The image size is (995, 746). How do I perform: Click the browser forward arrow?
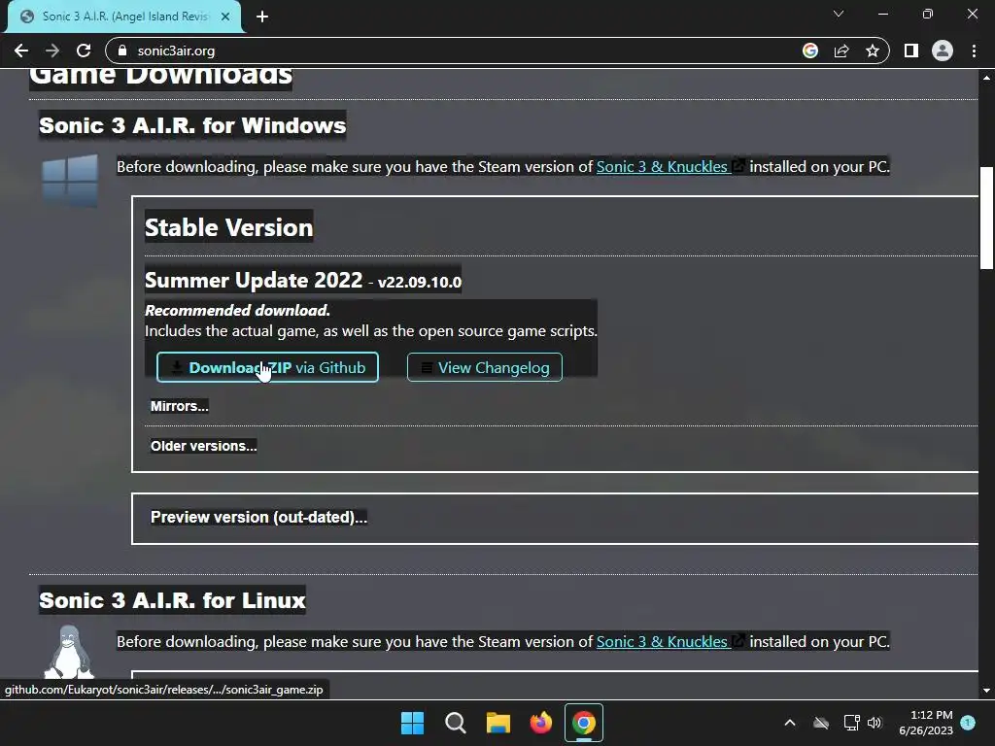52,51
